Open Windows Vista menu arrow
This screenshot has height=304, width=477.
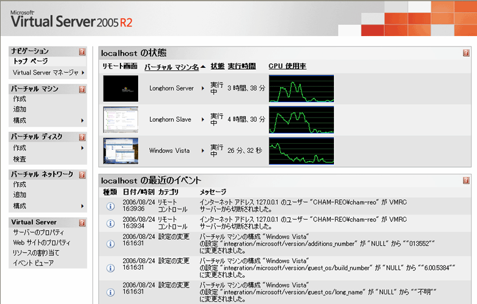pyautogui.click(x=203, y=150)
